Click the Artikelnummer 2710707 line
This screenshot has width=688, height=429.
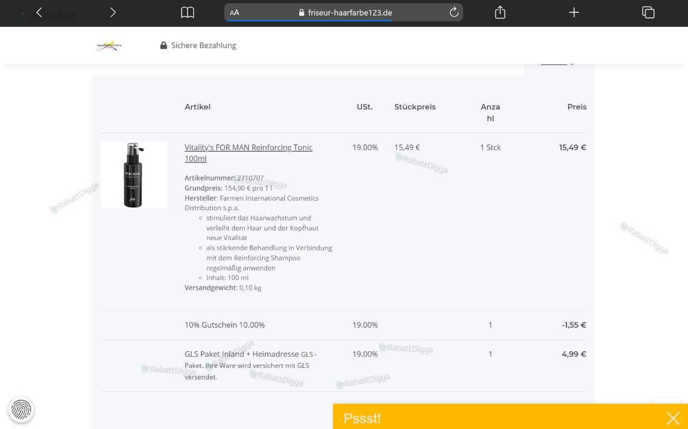click(224, 178)
